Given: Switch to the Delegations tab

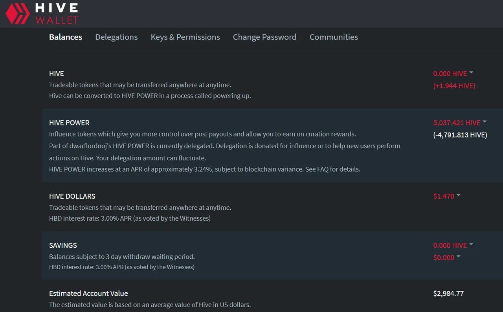Looking at the screenshot, I should coord(116,37).
